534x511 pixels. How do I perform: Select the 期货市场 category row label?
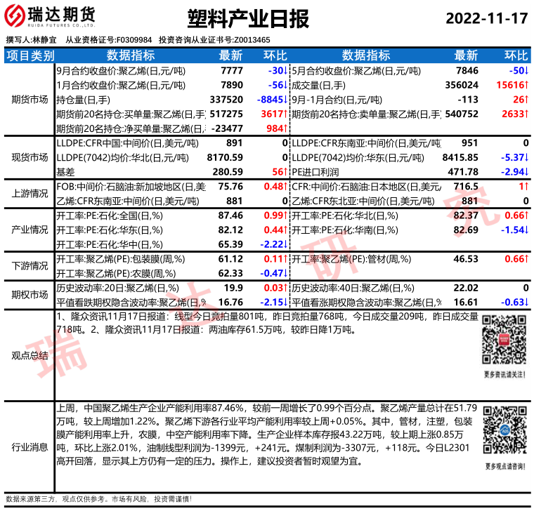click(x=29, y=99)
